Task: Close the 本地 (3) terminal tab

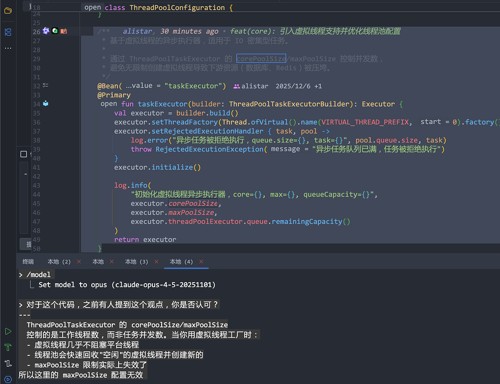Action: point(156,262)
